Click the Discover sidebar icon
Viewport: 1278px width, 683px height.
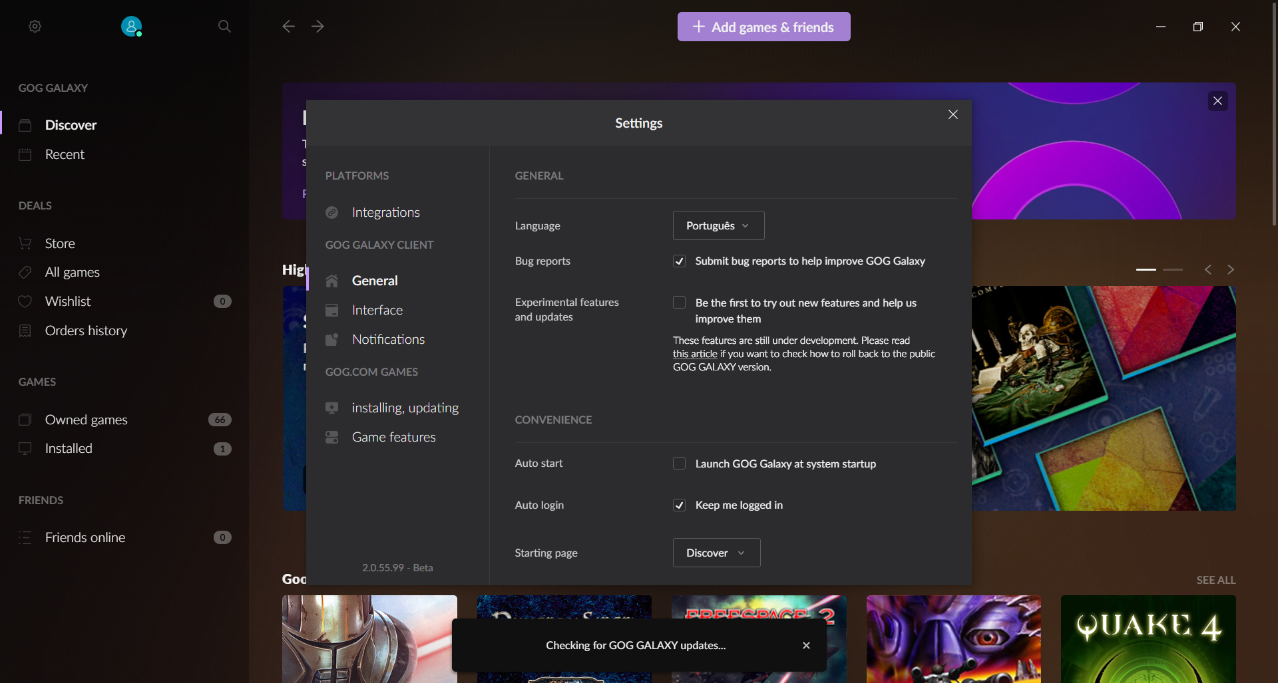tap(25, 125)
